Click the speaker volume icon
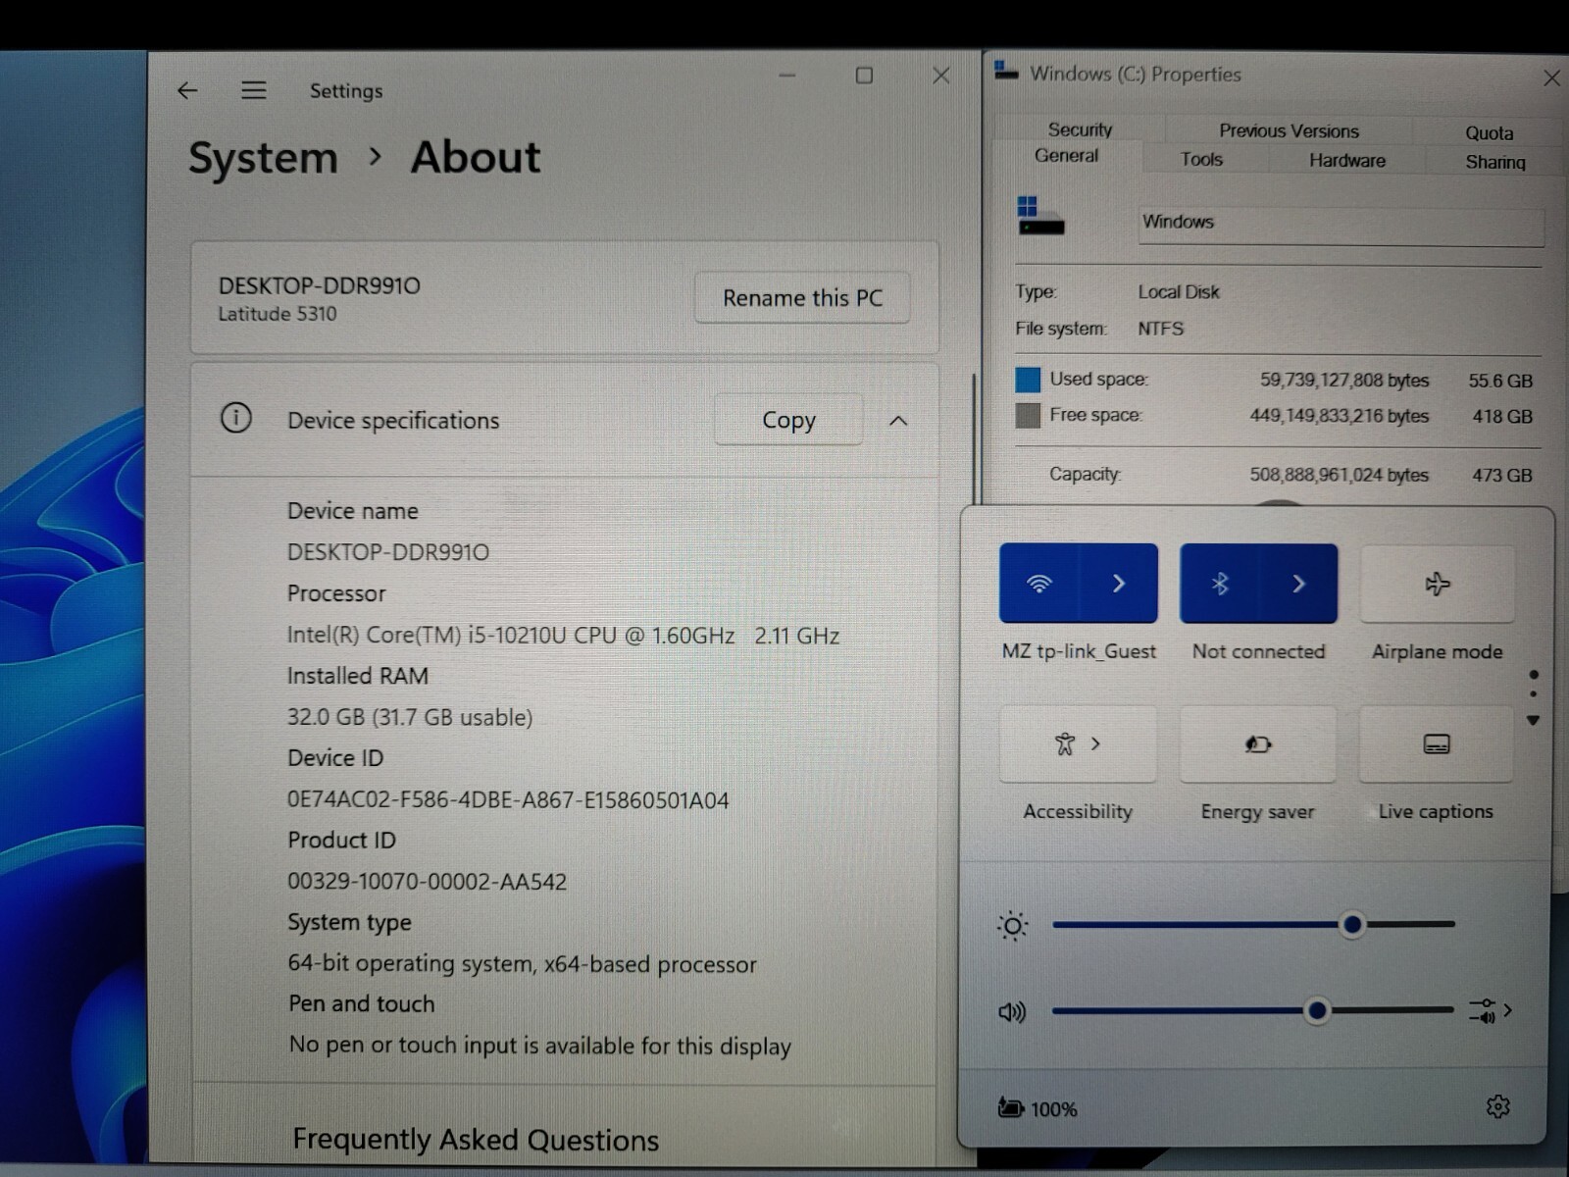The image size is (1569, 1177). tap(1012, 1011)
